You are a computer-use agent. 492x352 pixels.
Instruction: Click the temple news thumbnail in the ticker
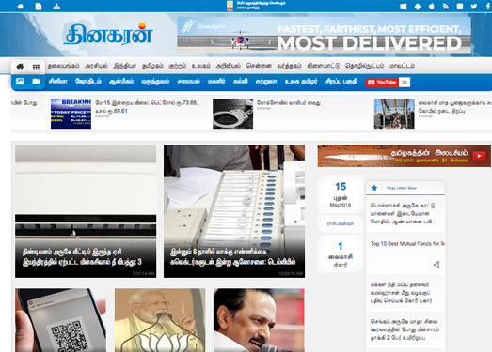[x=394, y=114]
